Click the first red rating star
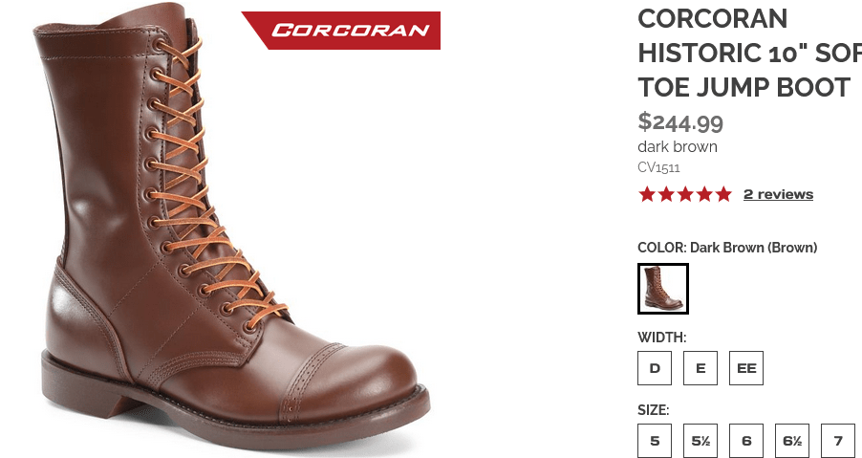The width and height of the screenshot is (862, 458). [647, 194]
